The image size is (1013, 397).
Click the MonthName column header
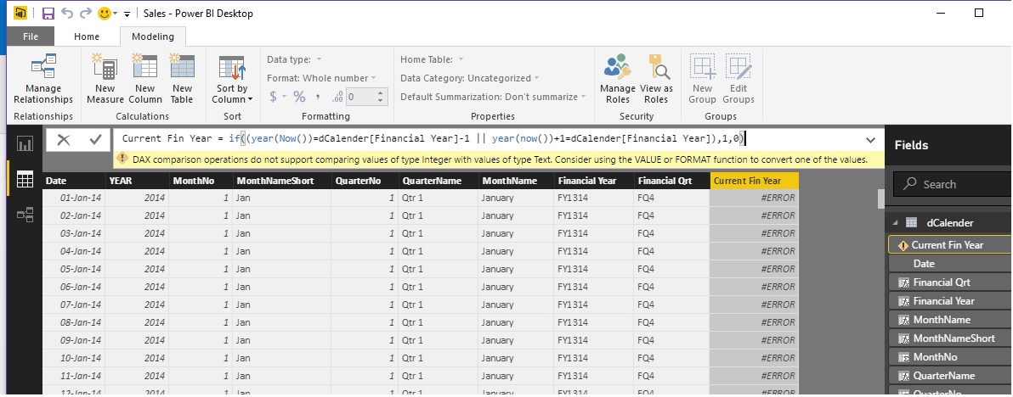516,181
